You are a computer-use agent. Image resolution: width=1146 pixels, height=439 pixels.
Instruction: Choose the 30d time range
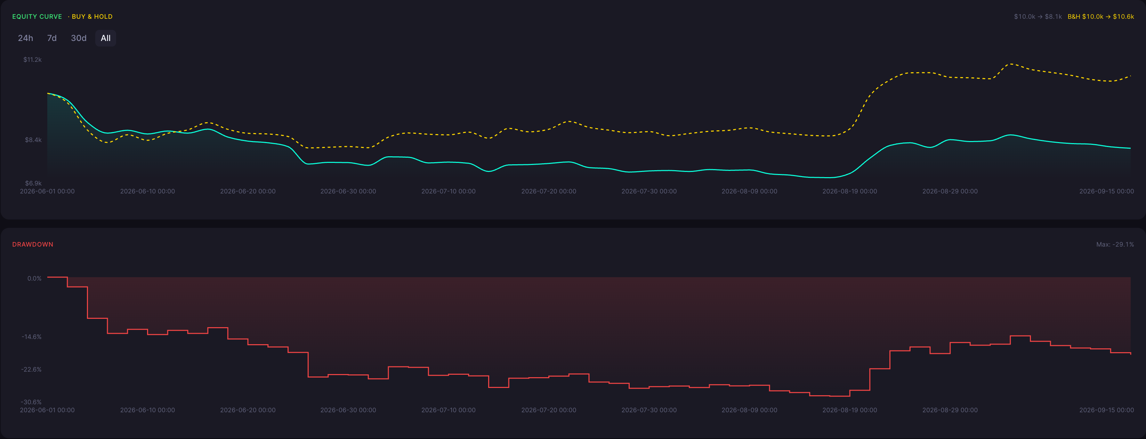point(79,38)
